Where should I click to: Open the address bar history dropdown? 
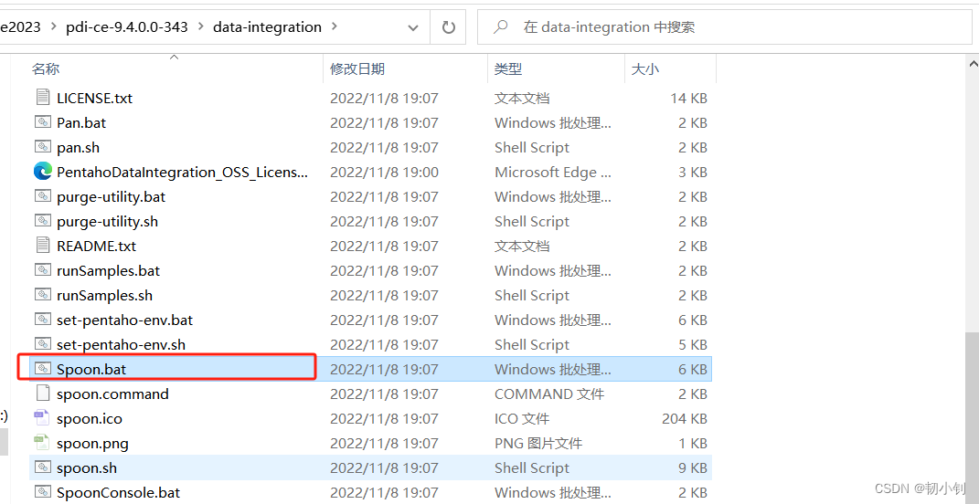click(x=412, y=27)
